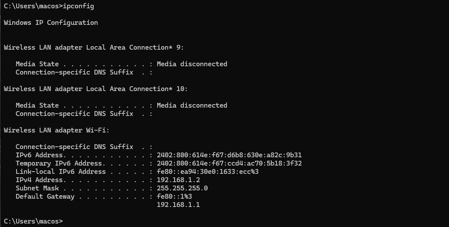
Task: Click the subnet mask 255.255.255.0
Action: (x=182, y=188)
